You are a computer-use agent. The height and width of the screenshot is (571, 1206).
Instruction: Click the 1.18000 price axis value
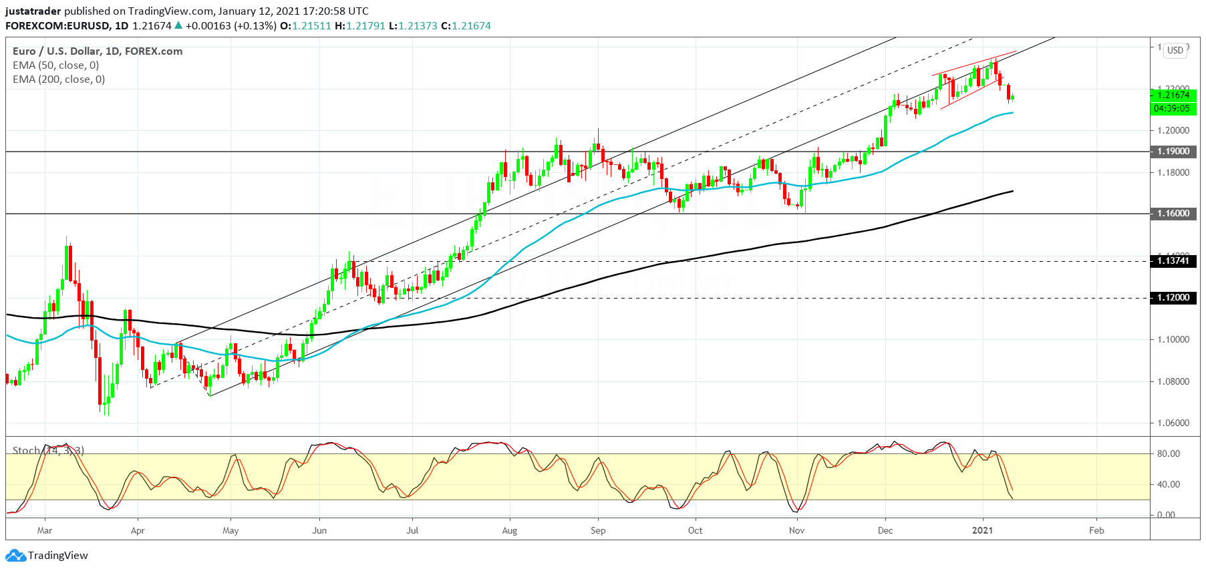[1174, 173]
